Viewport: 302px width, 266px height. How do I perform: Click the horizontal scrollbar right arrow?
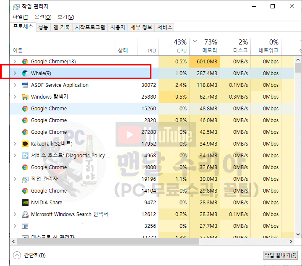coord(291,241)
